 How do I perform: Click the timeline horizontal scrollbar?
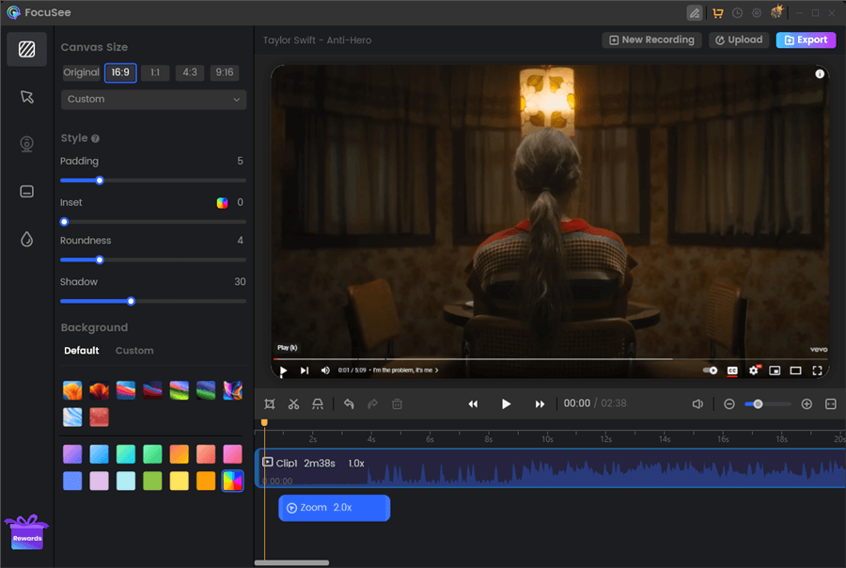click(292, 562)
